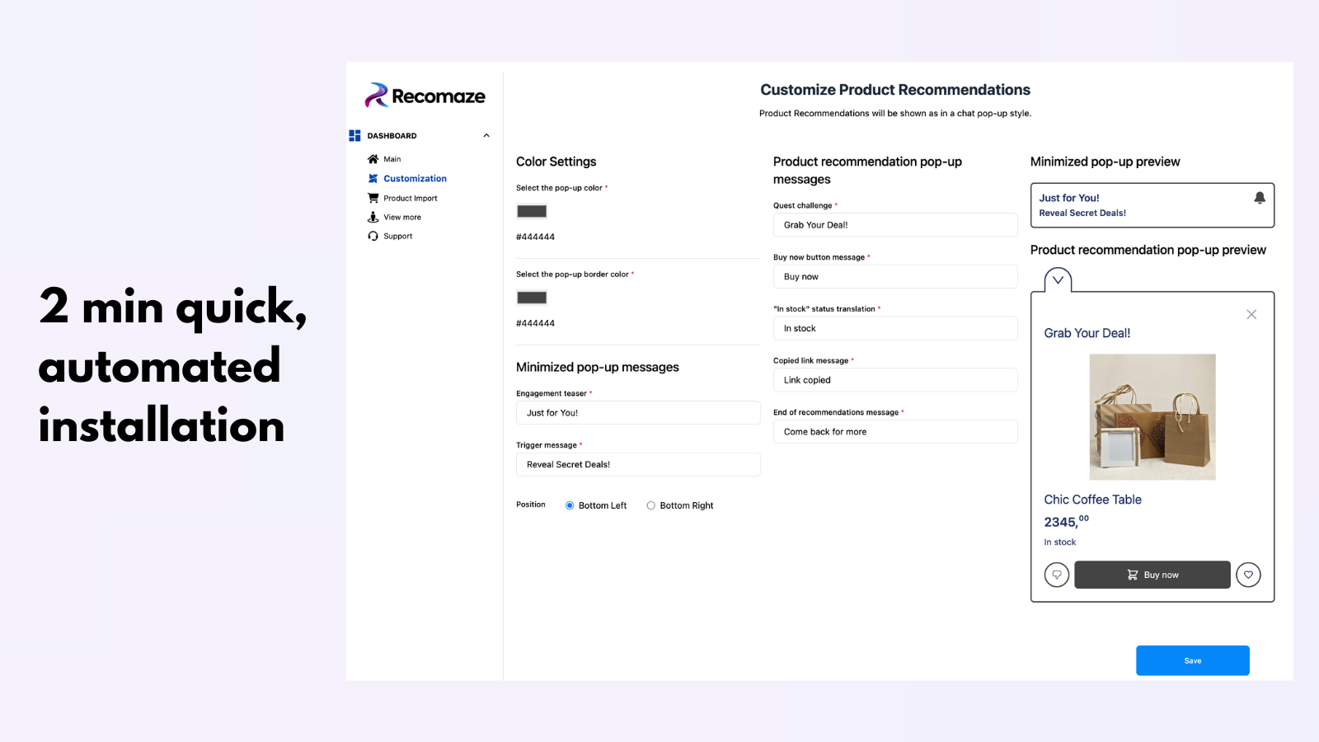Click the notification bell in minimized preview
Viewport: 1319px width, 742px height.
tap(1259, 198)
